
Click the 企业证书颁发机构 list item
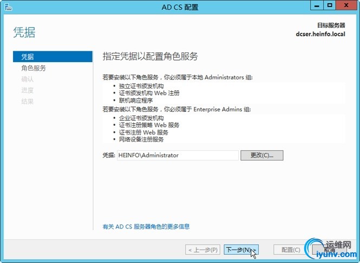coord(141,118)
